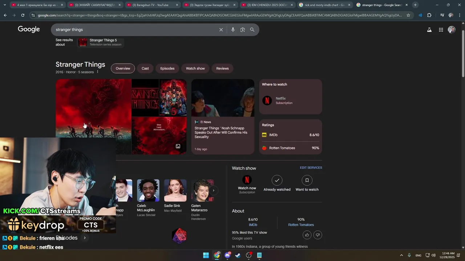465x261 pixels.
Task: Open Rotten Tomatoes link under About
Action: pyautogui.click(x=301, y=225)
